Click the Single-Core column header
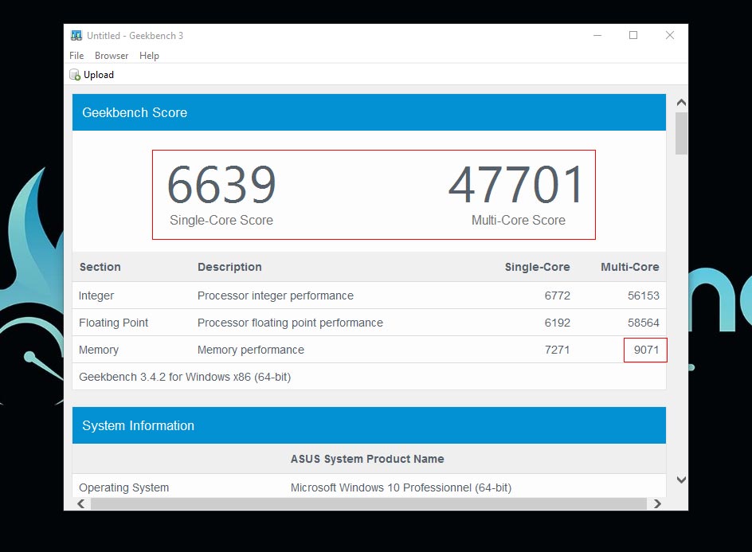The width and height of the screenshot is (752, 552). 537,267
